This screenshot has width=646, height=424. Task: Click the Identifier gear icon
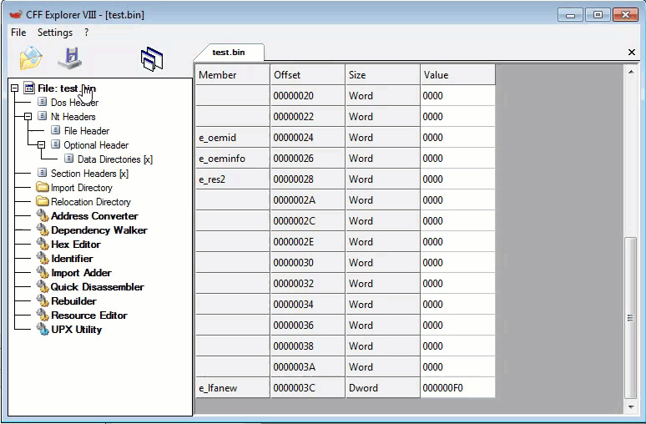coord(43,258)
